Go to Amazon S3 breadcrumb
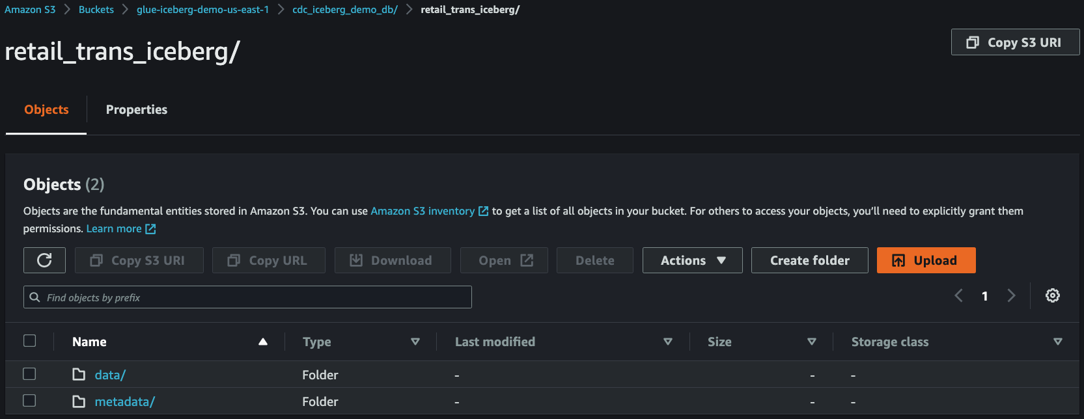Viewport: 1084px width, 419px height. tap(30, 10)
